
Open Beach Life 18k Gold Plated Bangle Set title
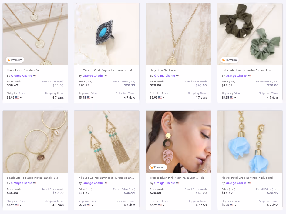(32, 178)
